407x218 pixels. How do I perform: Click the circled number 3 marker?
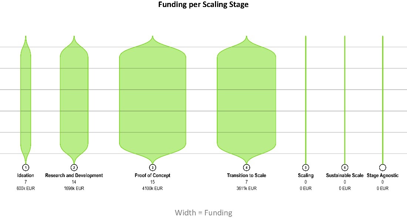pos(152,167)
